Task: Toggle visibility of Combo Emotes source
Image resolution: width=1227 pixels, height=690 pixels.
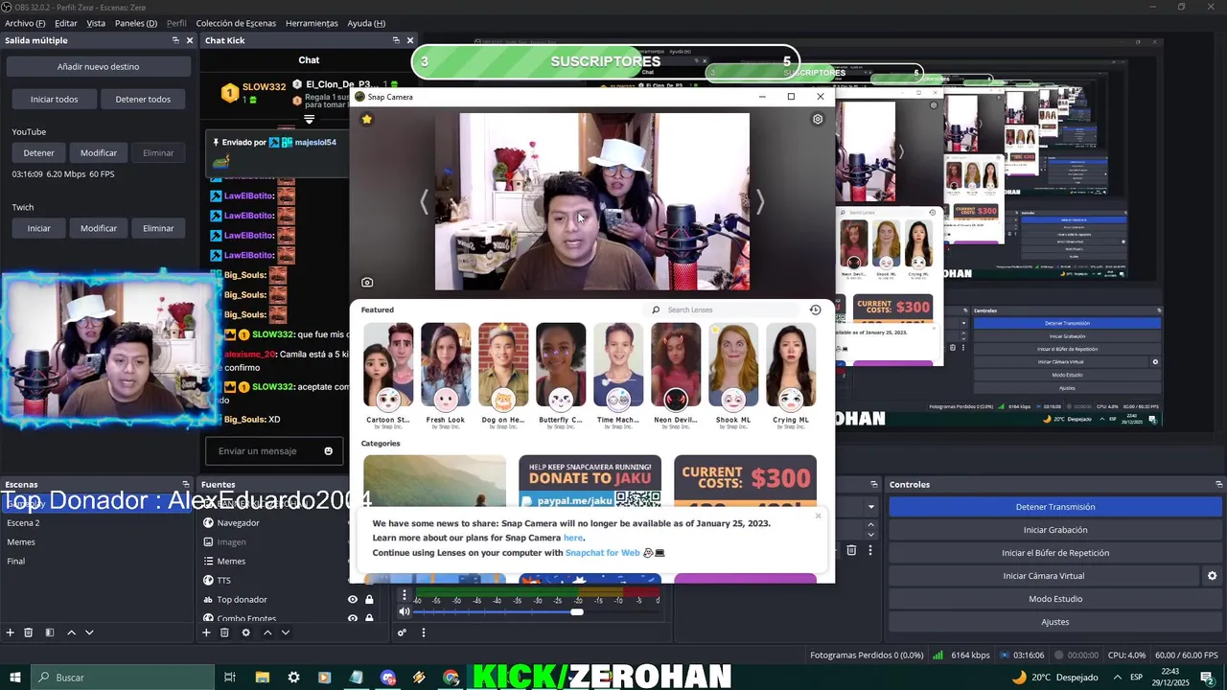Action: tap(353, 618)
